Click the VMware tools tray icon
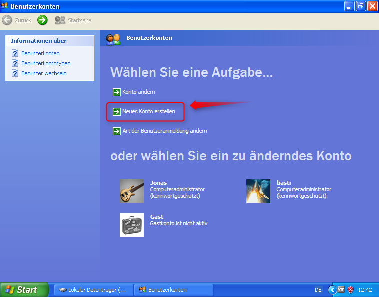The height and width of the screenshot is (297, 379). point(341,289)
